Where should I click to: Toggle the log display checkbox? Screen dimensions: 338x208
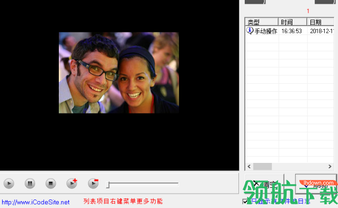point(245,202)
